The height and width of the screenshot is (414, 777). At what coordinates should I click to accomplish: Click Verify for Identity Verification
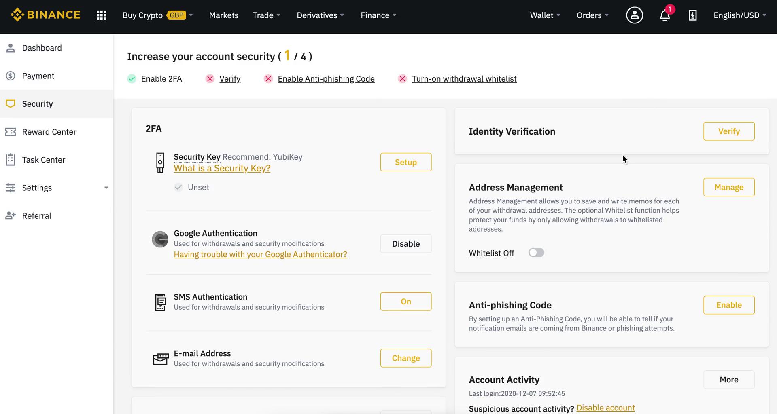(729, 131)
